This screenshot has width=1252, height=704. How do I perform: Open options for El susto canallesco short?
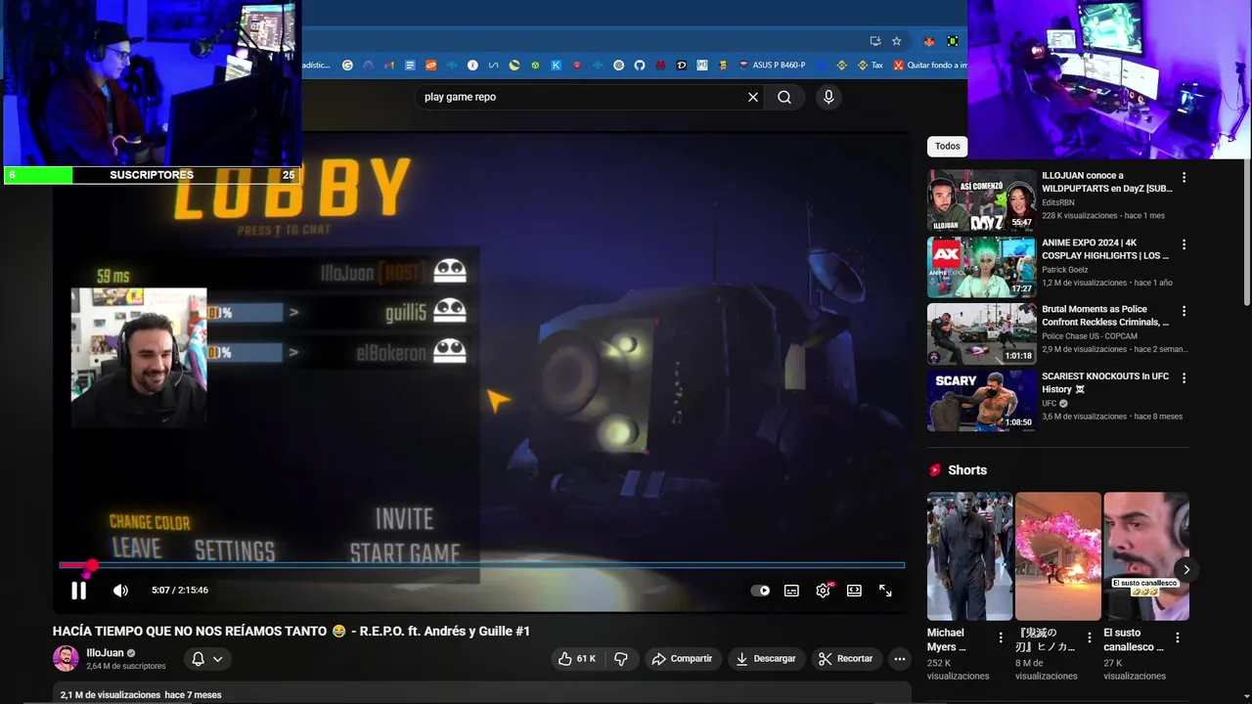(1177, 638)
